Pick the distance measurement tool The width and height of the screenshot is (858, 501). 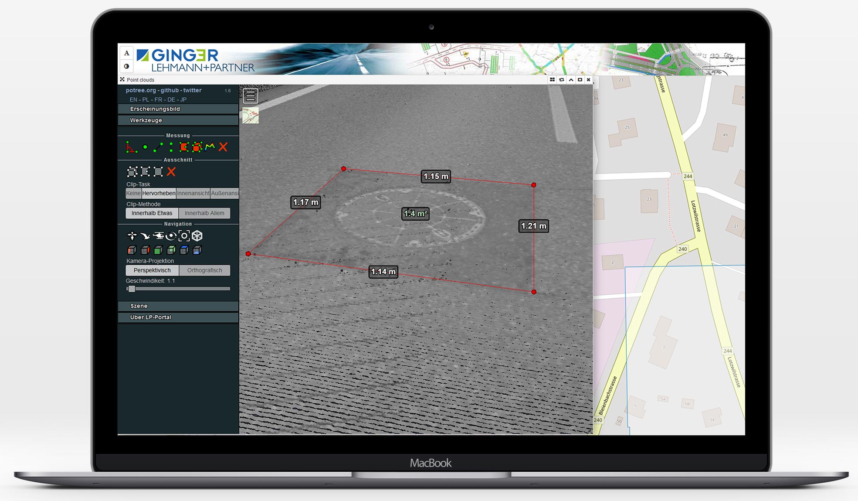(158, 147)
